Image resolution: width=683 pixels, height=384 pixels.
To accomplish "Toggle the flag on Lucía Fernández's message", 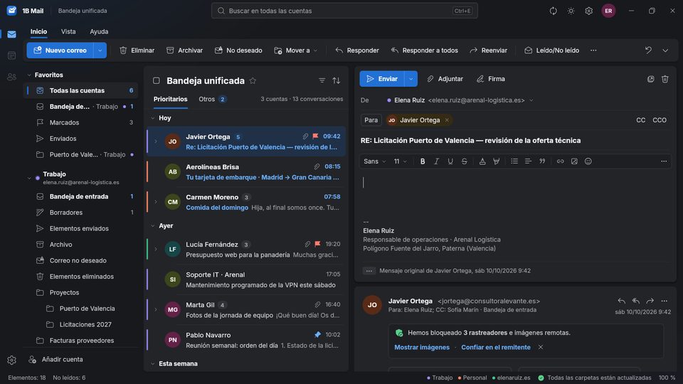I will [317, 244].
